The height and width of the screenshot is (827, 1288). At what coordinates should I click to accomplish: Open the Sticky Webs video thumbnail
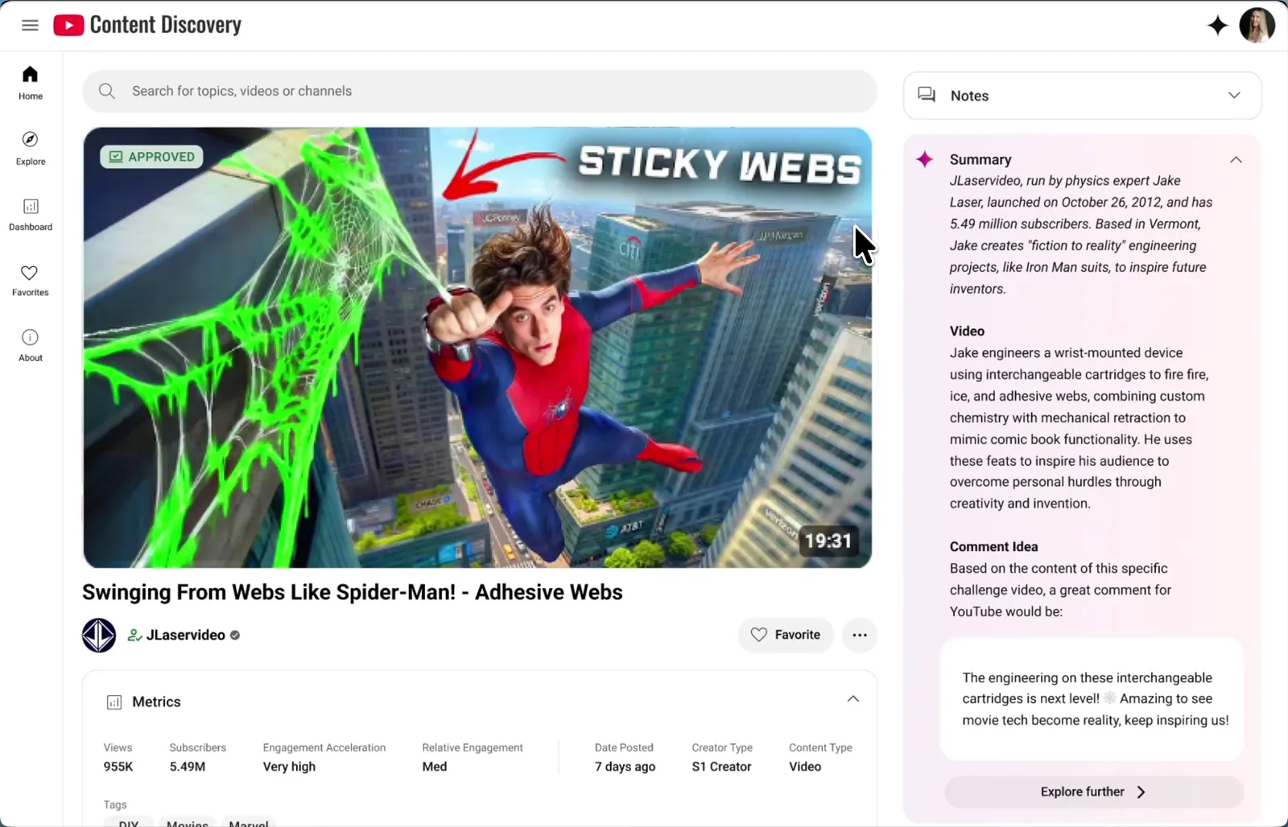(x=477, y=348)
